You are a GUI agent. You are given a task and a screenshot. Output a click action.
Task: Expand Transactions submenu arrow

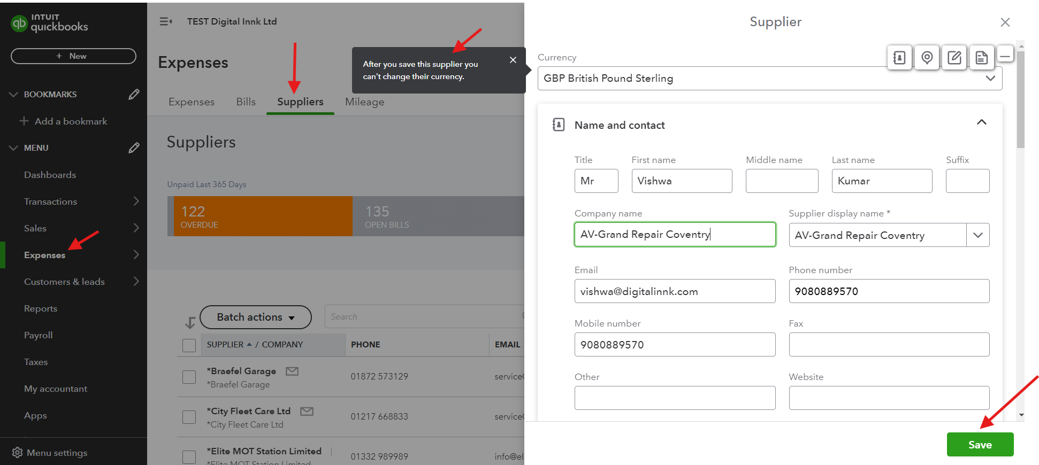point(136,201)
